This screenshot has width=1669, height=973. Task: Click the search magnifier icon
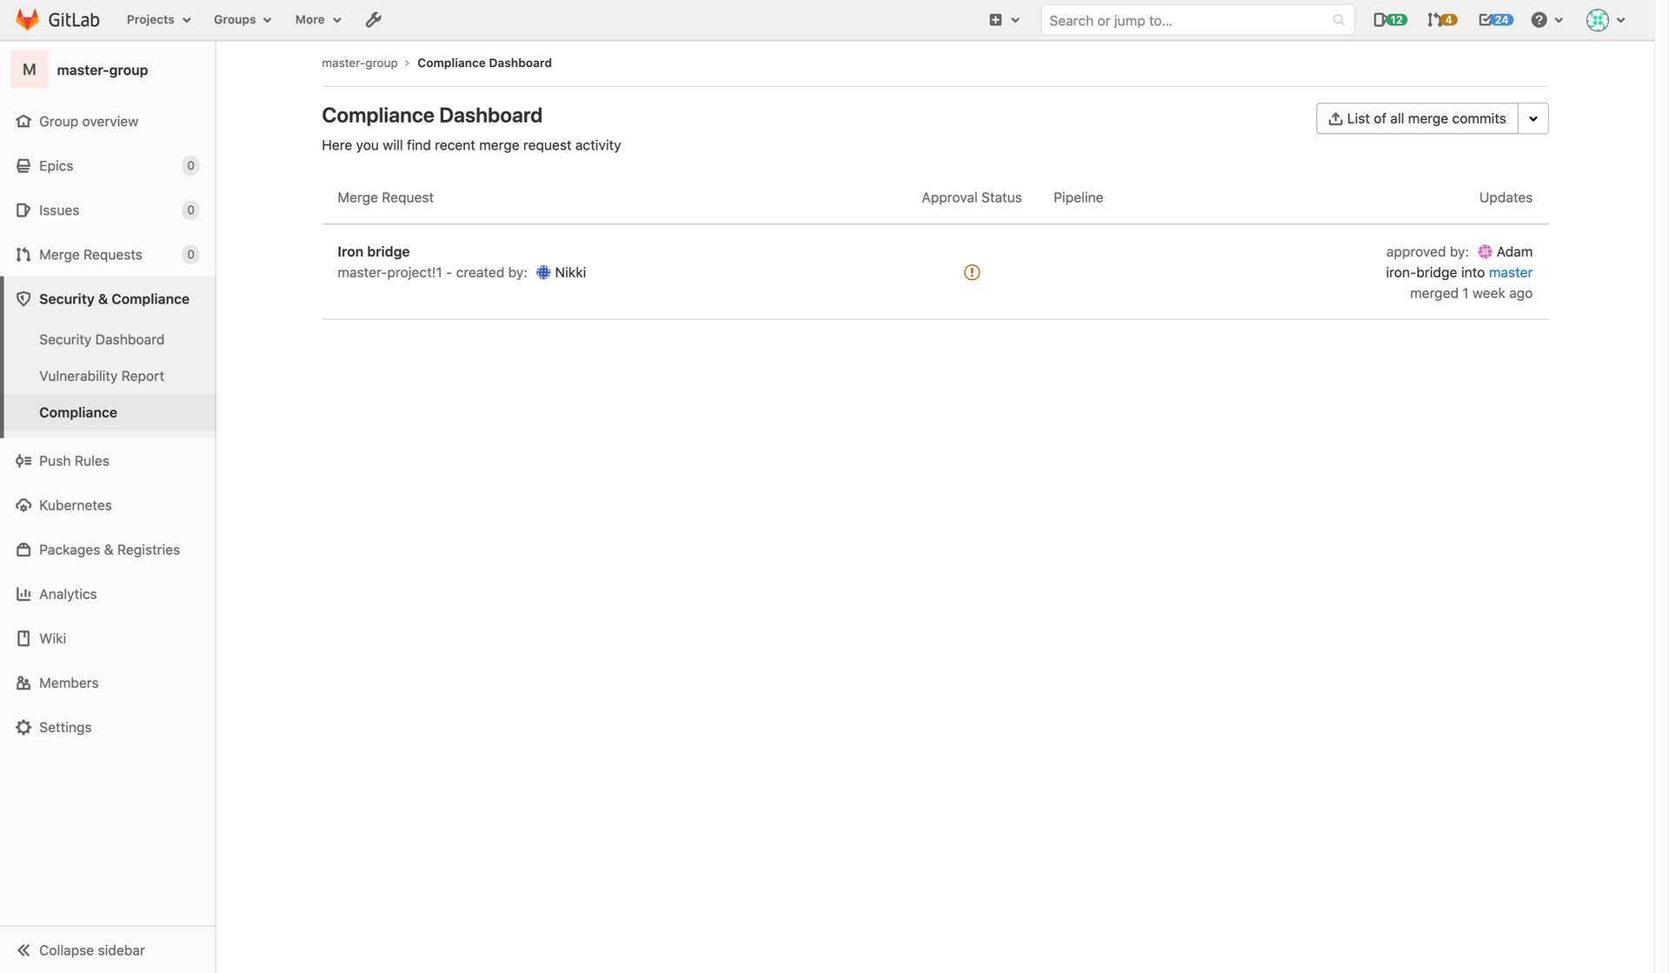tap(1339, 20)
